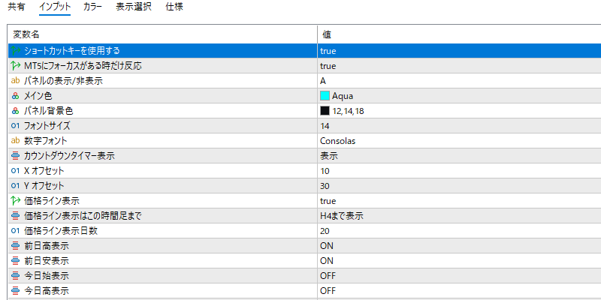Click the enum icon beside カウントダウンタイマー表示

point(15,156)
